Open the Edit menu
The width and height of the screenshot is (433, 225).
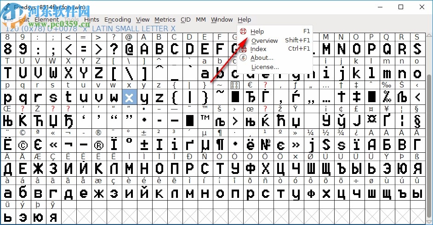(24, 20)
